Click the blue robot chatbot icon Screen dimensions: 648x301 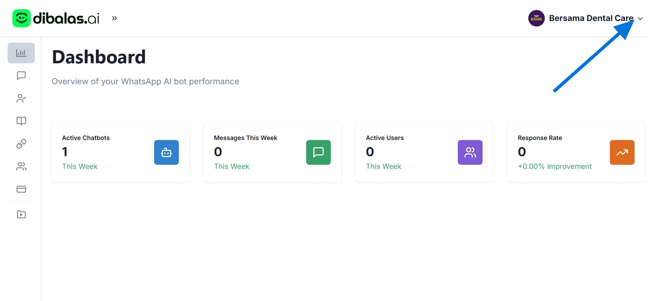(166, 152)
